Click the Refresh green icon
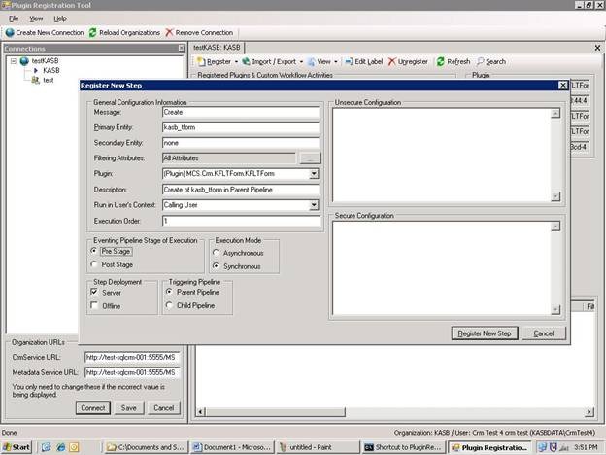The image size is (606, 455). (440, 61)
